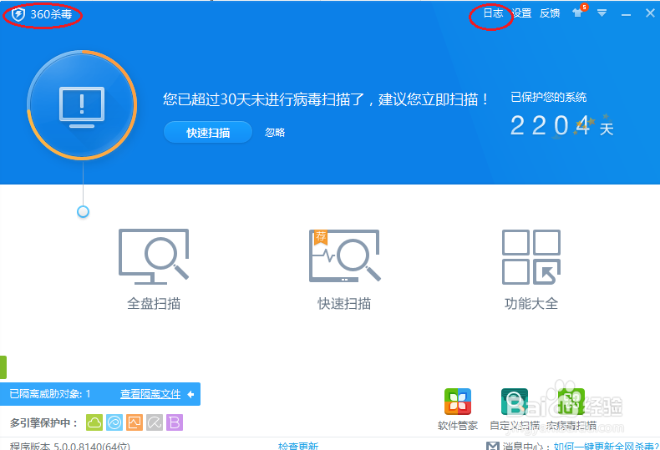660x450 pixels.
Task: Click the small circle node below status icon
Action: coord(83,211)
